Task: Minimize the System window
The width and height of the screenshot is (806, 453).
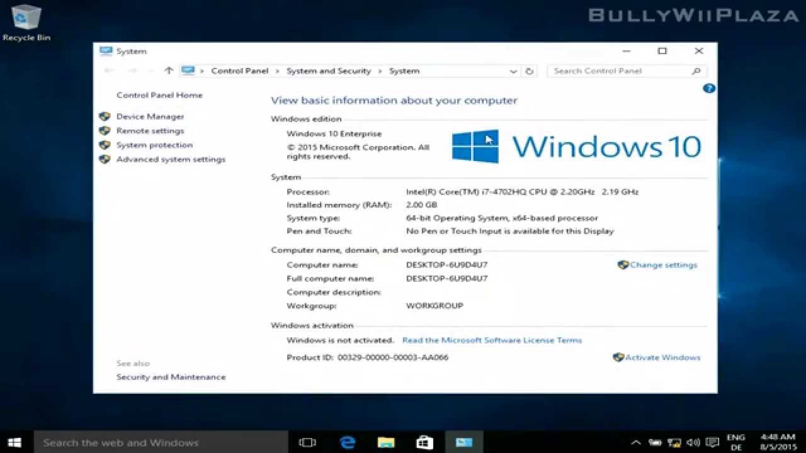Action: [627, 51]
